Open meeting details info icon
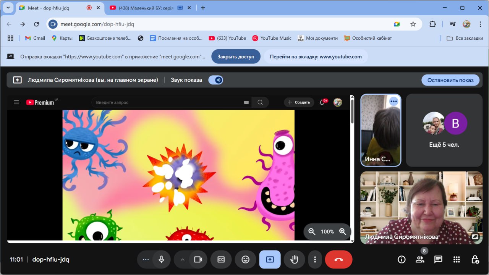 [402, 259]
